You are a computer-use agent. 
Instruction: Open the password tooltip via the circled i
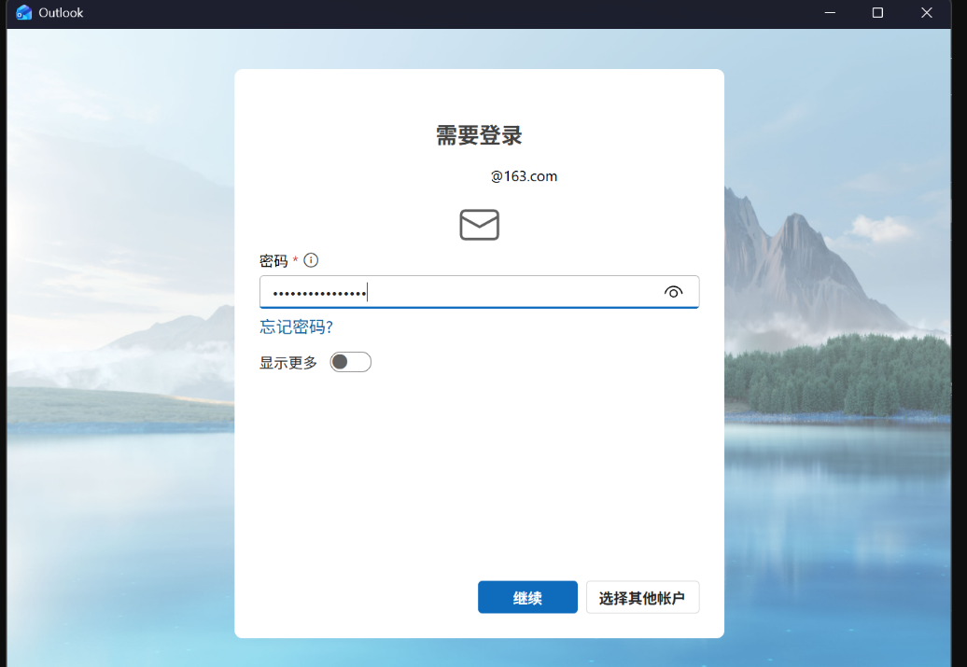310,260
